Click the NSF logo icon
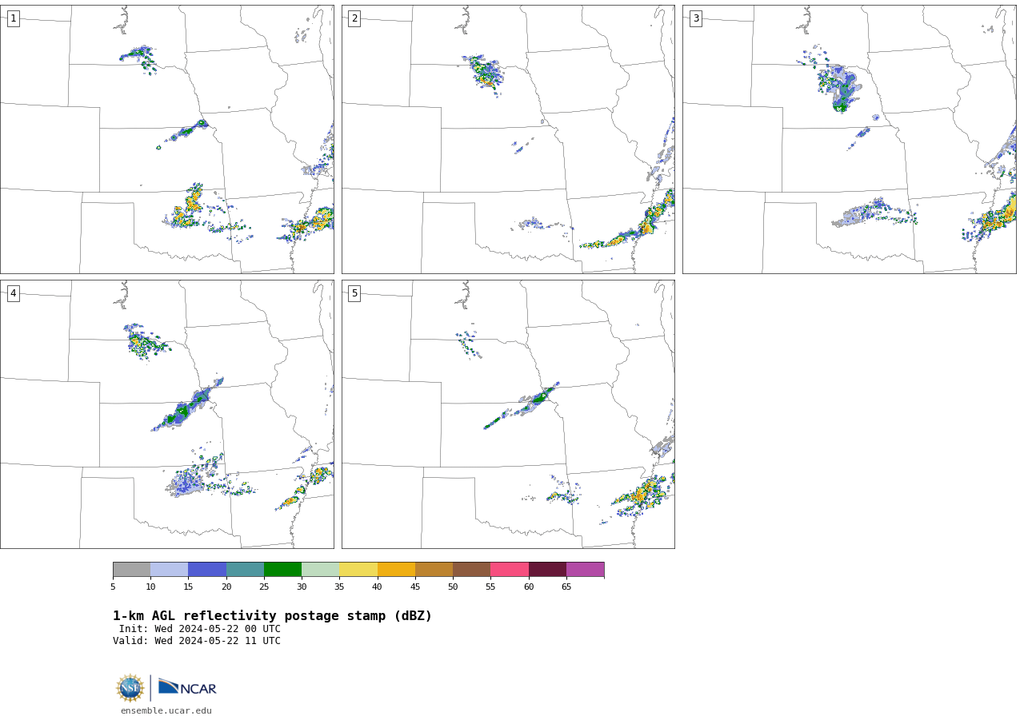 click(130, 688)
